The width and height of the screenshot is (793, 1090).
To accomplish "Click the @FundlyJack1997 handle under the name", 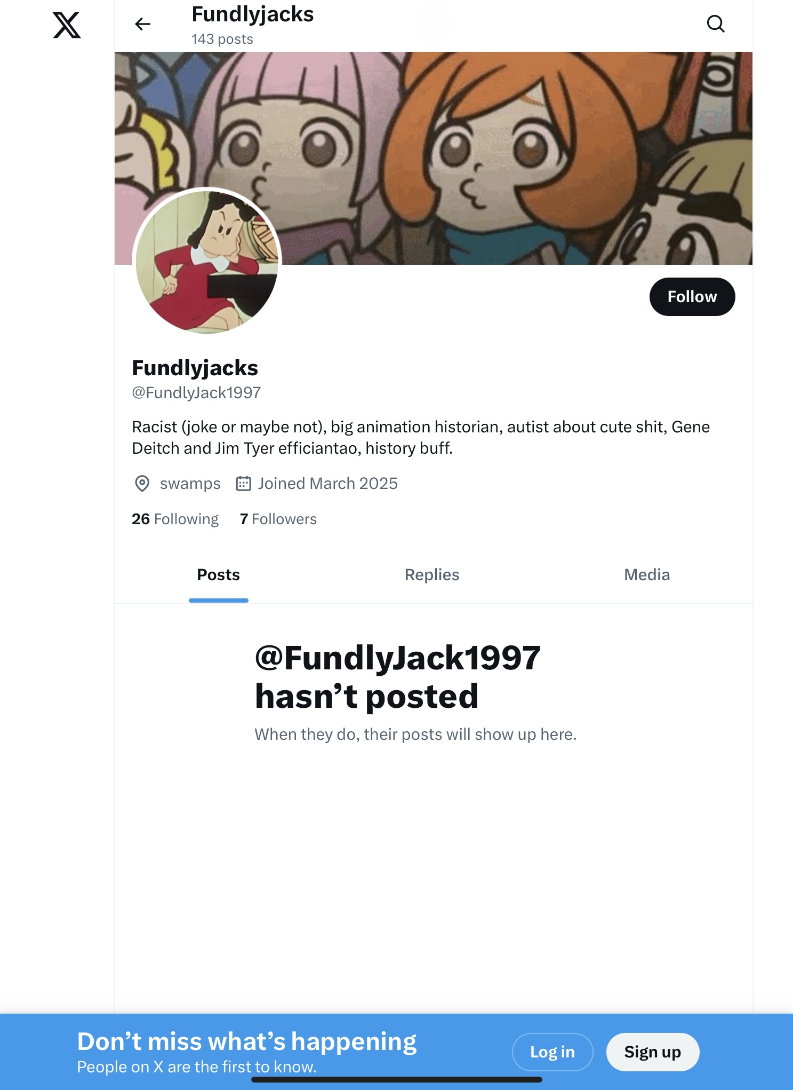I will tap(196, 393).
